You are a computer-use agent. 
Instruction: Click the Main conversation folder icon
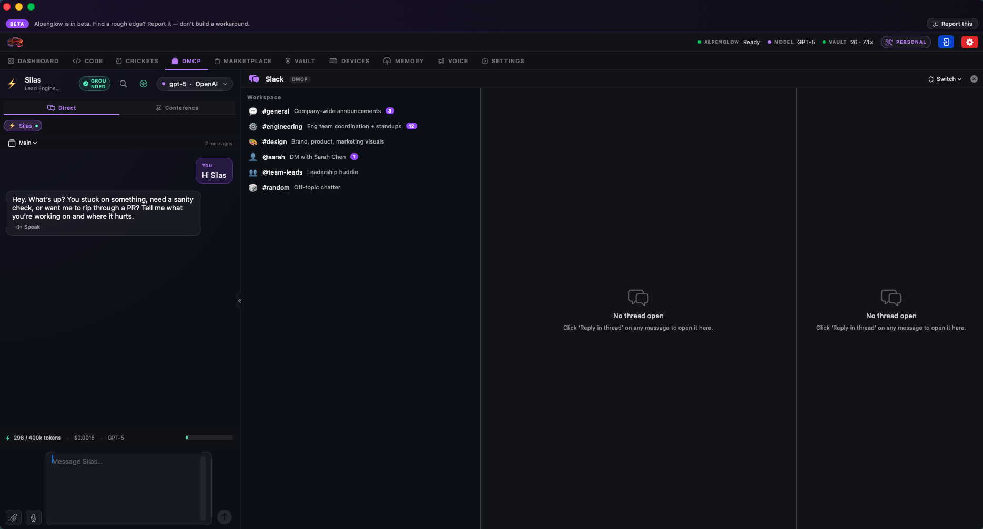click(x=12, y=143)
